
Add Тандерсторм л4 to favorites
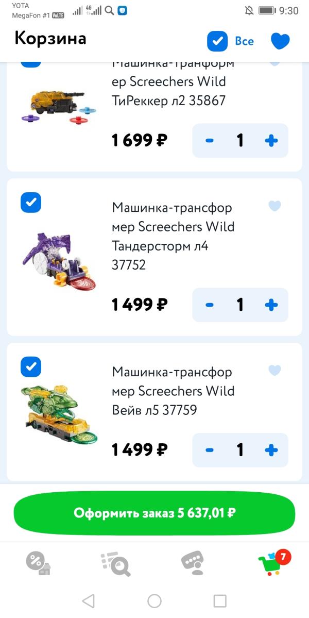[x=275, y=206]
